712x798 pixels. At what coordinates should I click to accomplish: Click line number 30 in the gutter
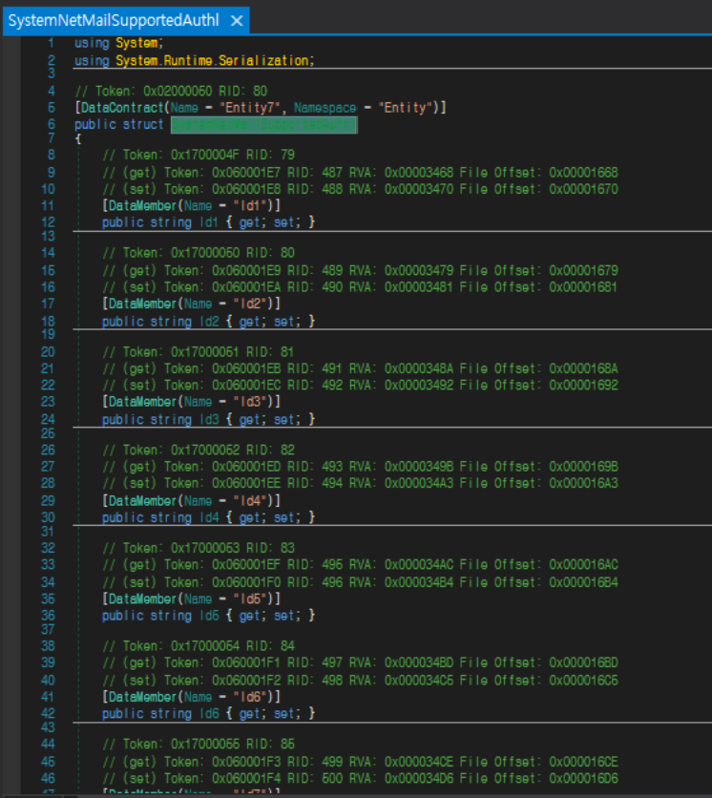click(x=48, y=517)
